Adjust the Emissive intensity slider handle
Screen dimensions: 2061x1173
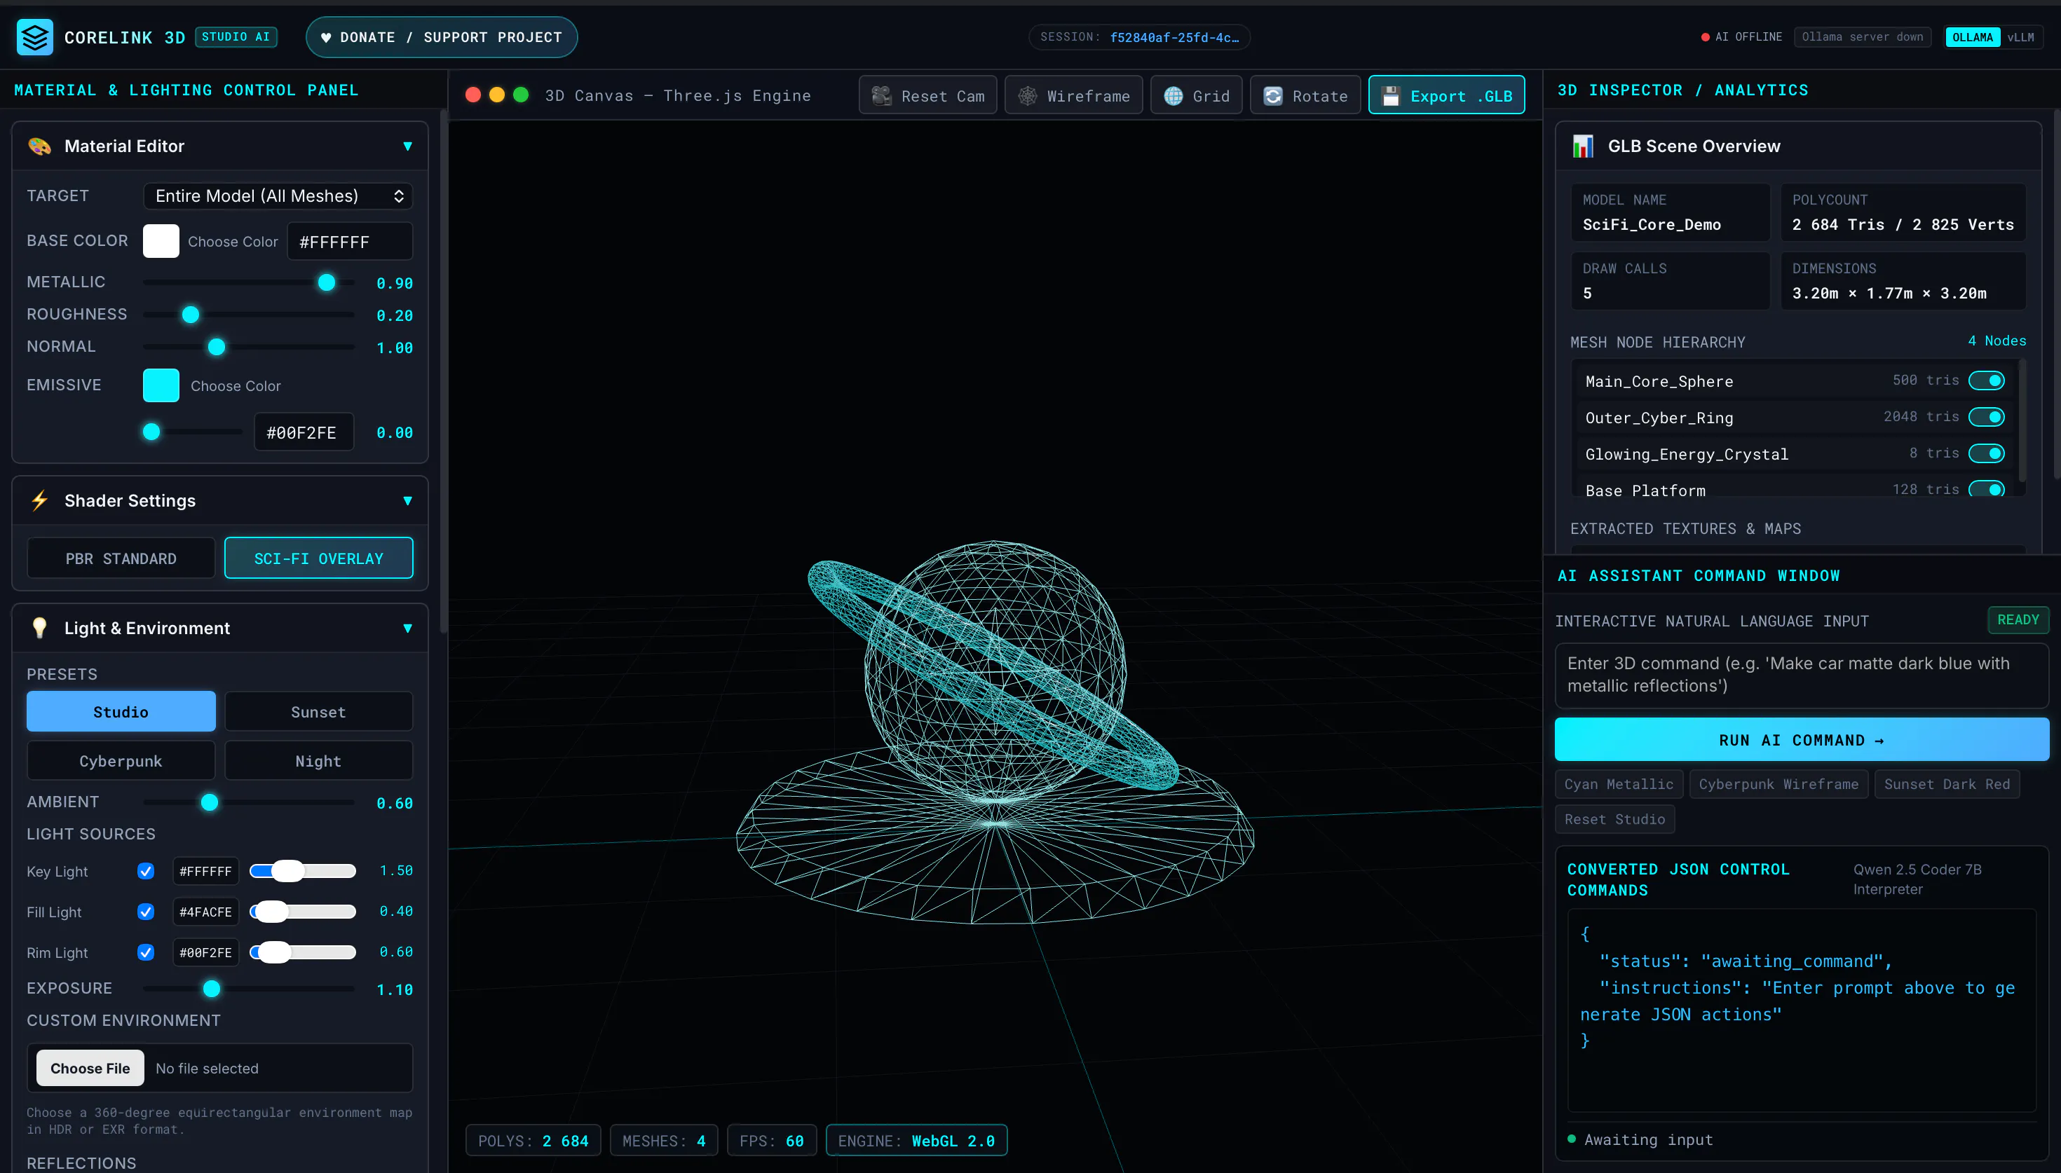point(151,432)
